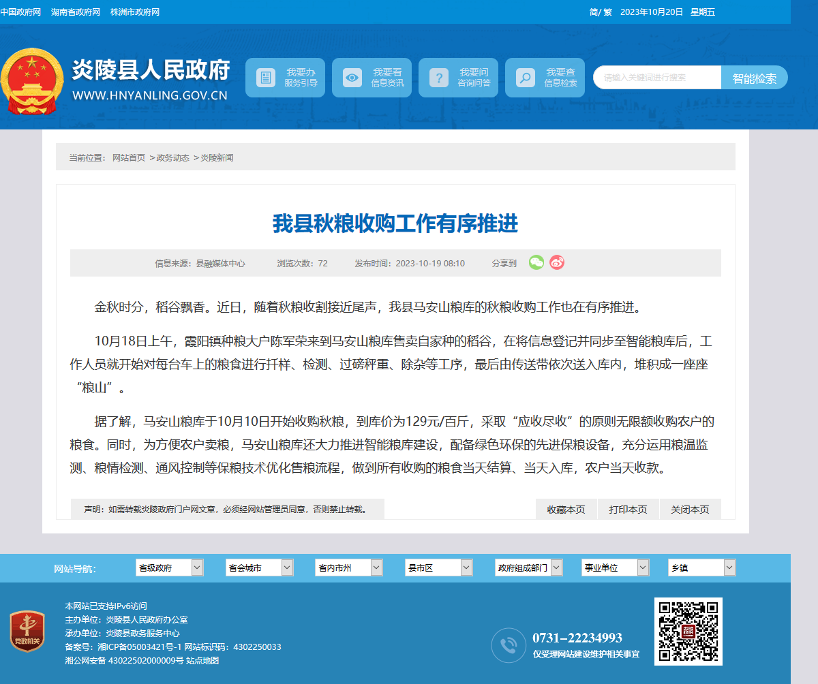Open 政务动态 breadcrumb link
Viewport: 818px width, 684px height.
coord(173,158)
